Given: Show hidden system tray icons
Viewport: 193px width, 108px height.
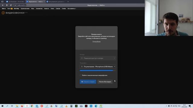Looking at the screenshot, I should click(166, 106).
